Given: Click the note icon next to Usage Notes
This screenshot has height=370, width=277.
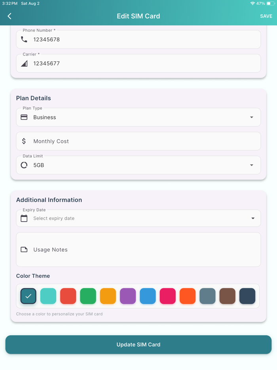Looking at the screenshot, I should [24, 249].
